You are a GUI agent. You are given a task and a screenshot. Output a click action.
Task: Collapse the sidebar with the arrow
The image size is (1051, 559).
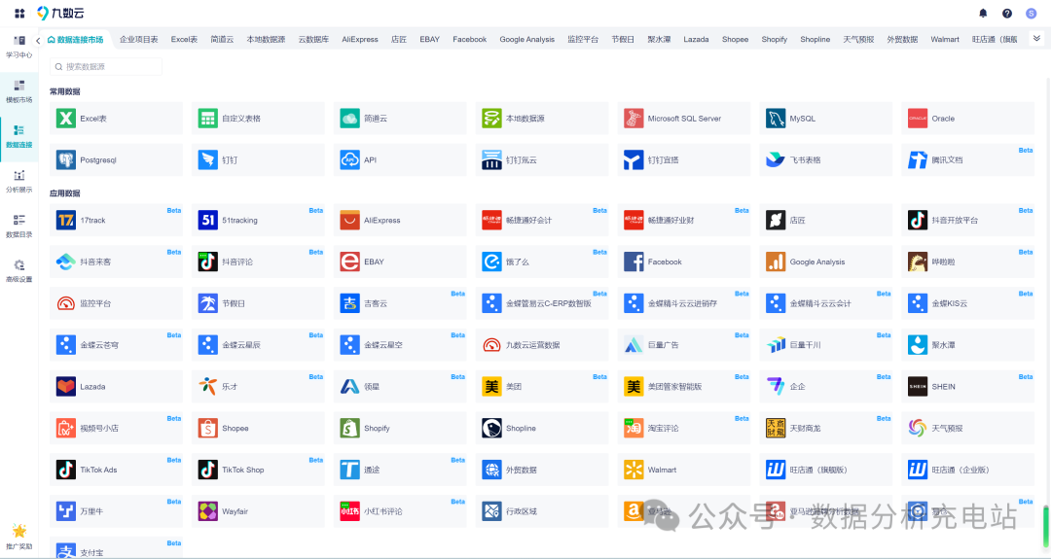[x=38, y=40]
